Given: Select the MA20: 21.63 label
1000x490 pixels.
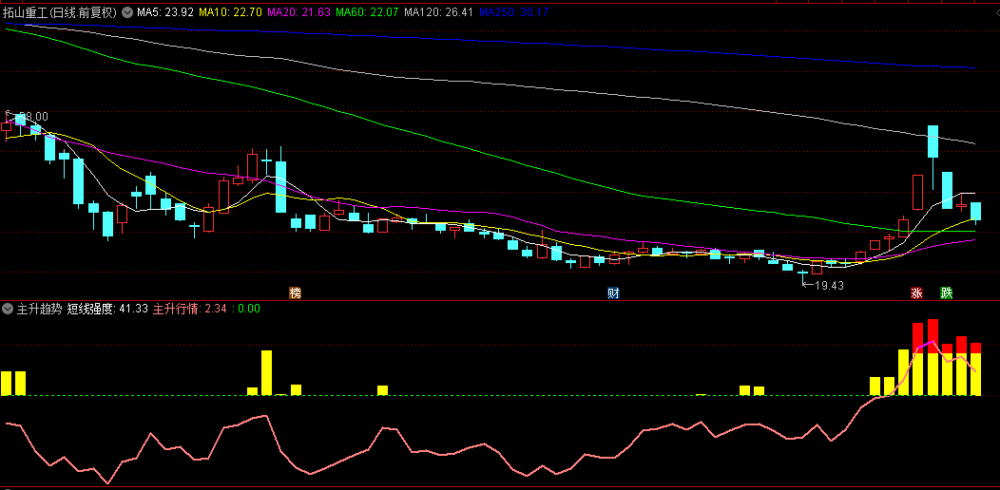Looking at the screenshot, I should click(x=298, y=11).
